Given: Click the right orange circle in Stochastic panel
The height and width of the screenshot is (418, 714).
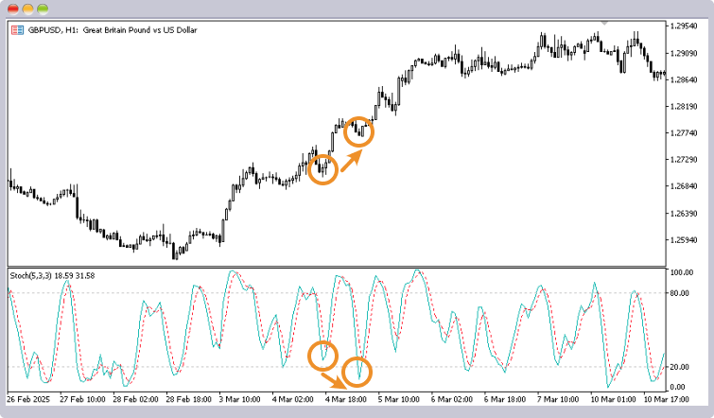Looking at the screenshot, I should pos(357,372).
